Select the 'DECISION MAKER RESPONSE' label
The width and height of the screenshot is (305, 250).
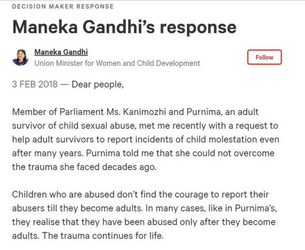(x=63, y=6)
